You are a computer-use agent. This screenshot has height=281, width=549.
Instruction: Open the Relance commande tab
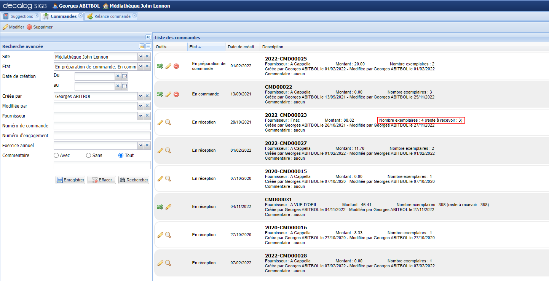110,16
